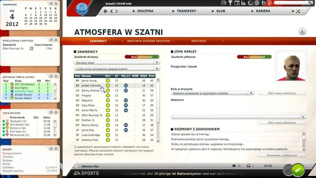316x178 pixels.
Task: Click Noguerol's green morale indicator
Action: click(x=108, y=100)
